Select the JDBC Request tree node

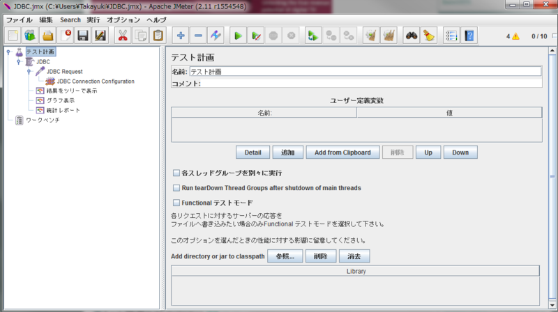pyautogui.click(x=64, y=72)
